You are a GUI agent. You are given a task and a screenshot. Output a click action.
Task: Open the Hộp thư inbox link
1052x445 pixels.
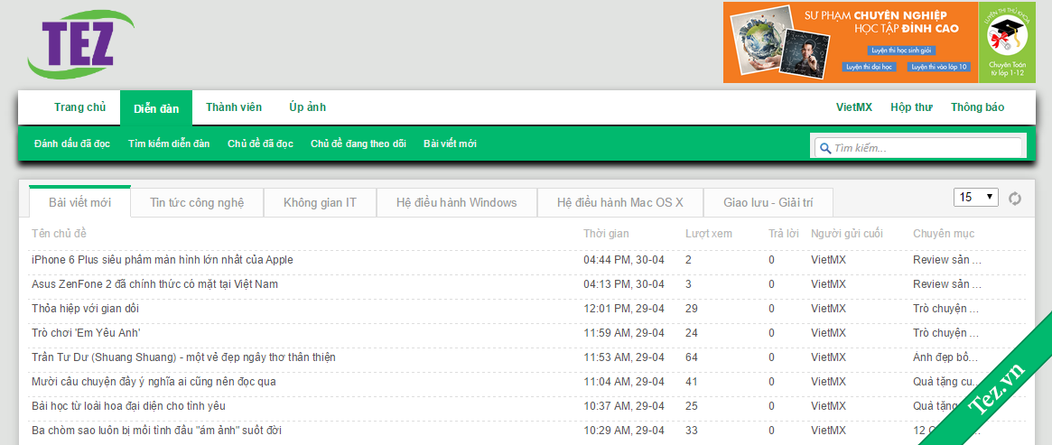[911, 107]
